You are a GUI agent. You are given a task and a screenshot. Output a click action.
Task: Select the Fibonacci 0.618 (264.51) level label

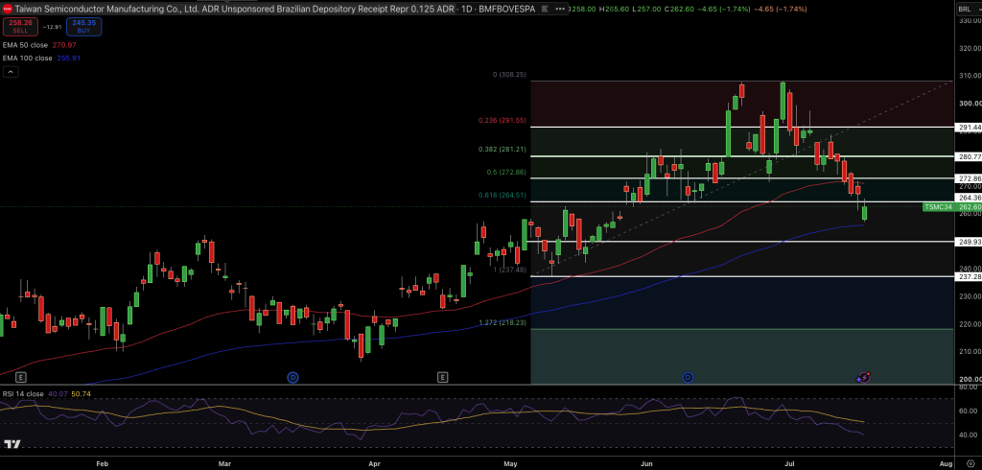(x=503, y=195)
